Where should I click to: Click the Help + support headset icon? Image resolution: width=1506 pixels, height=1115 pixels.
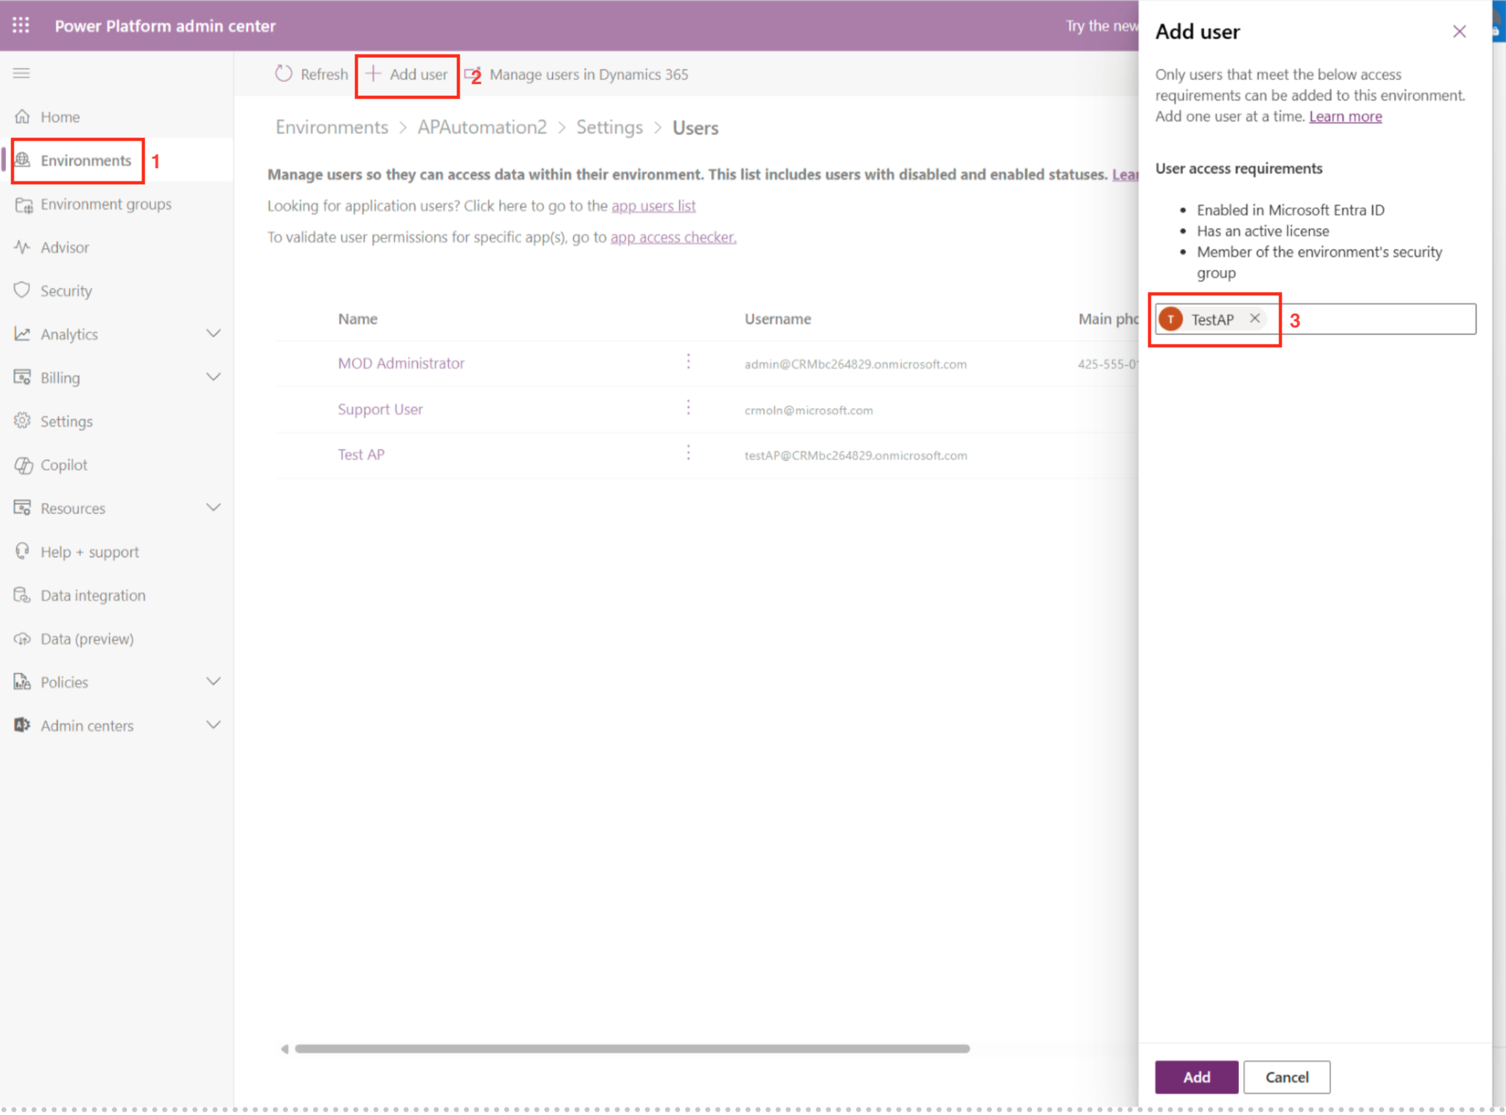pyautogui.click(x=22, y=552)
